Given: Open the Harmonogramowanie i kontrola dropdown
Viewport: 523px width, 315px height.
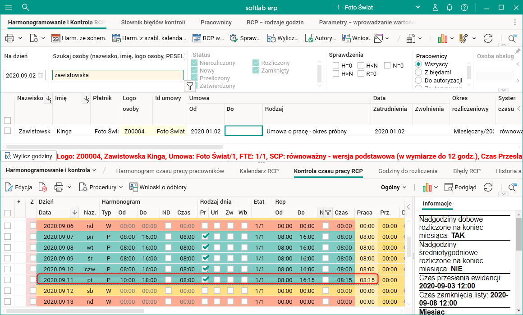Looking at the screenshot, I should point(51,170).
